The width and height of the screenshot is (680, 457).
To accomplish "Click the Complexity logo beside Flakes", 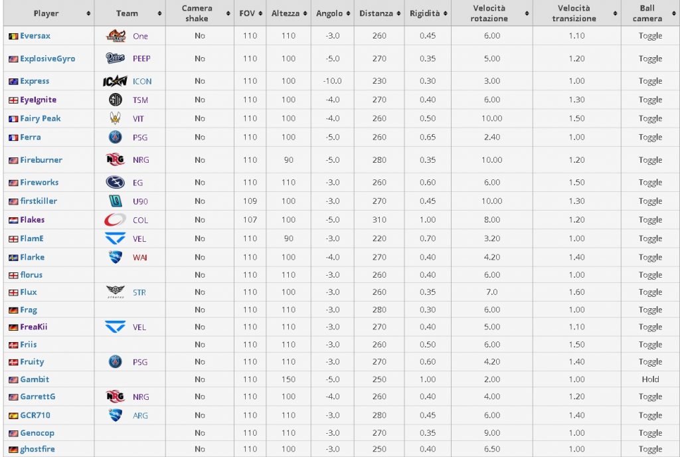I will (115, 220).
